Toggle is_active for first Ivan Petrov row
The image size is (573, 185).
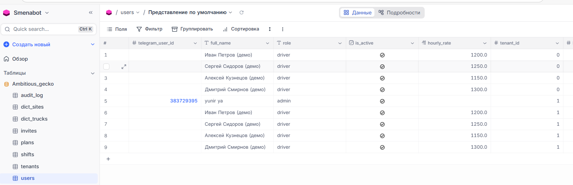click(x=382, y=55)
